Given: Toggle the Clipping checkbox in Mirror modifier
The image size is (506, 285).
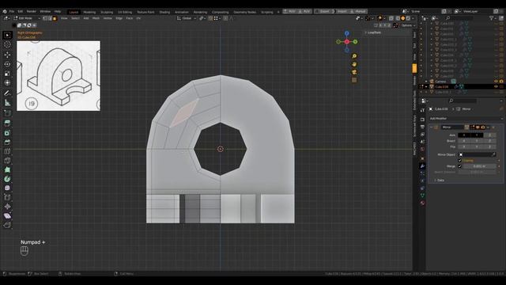Looking at the screenshot, I should 460,160.
